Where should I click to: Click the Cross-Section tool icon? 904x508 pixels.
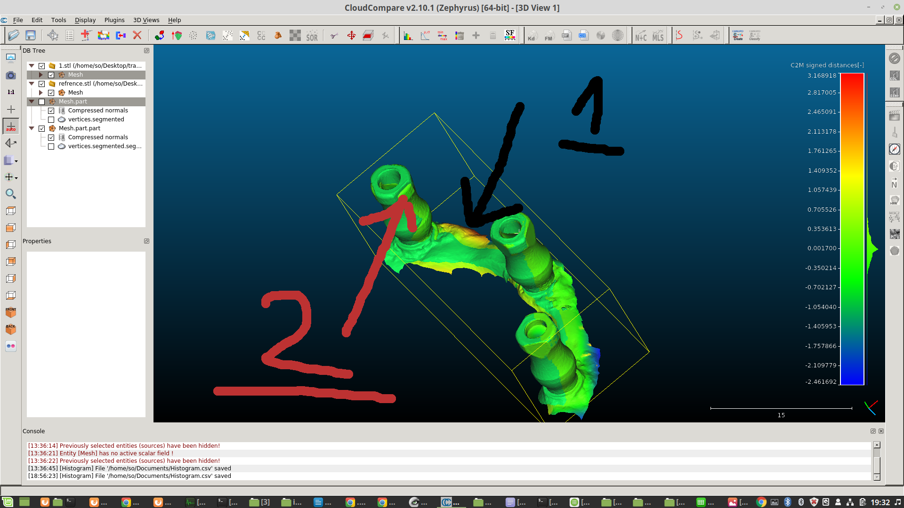pyautogui.click(x=368, y=35)
